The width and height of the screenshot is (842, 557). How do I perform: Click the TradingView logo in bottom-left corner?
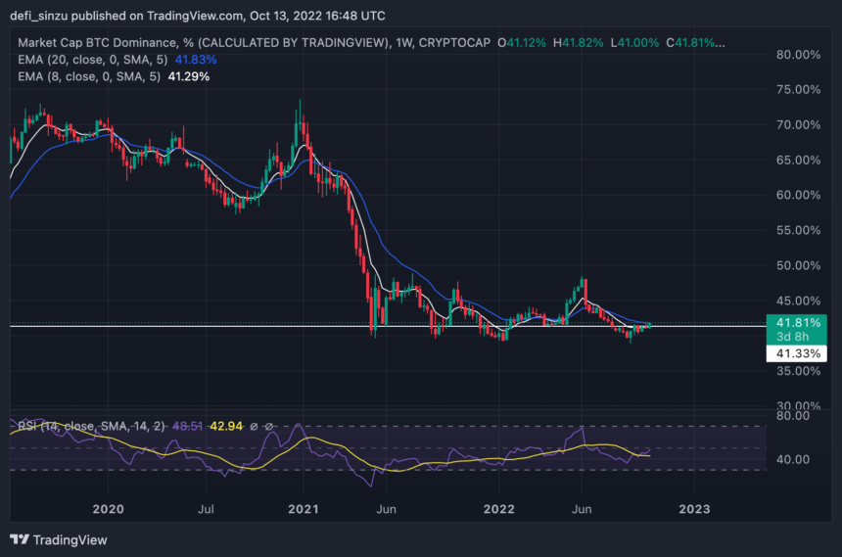pyautogui.click(x=59, y=539)
